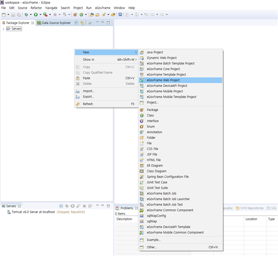Open the File menu
Screen dimensions: 278x256
[x=3, y=8]
